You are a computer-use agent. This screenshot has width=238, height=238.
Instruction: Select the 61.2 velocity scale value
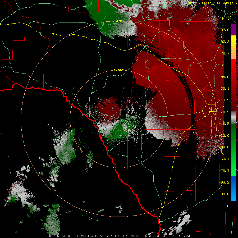coord(225,65)
